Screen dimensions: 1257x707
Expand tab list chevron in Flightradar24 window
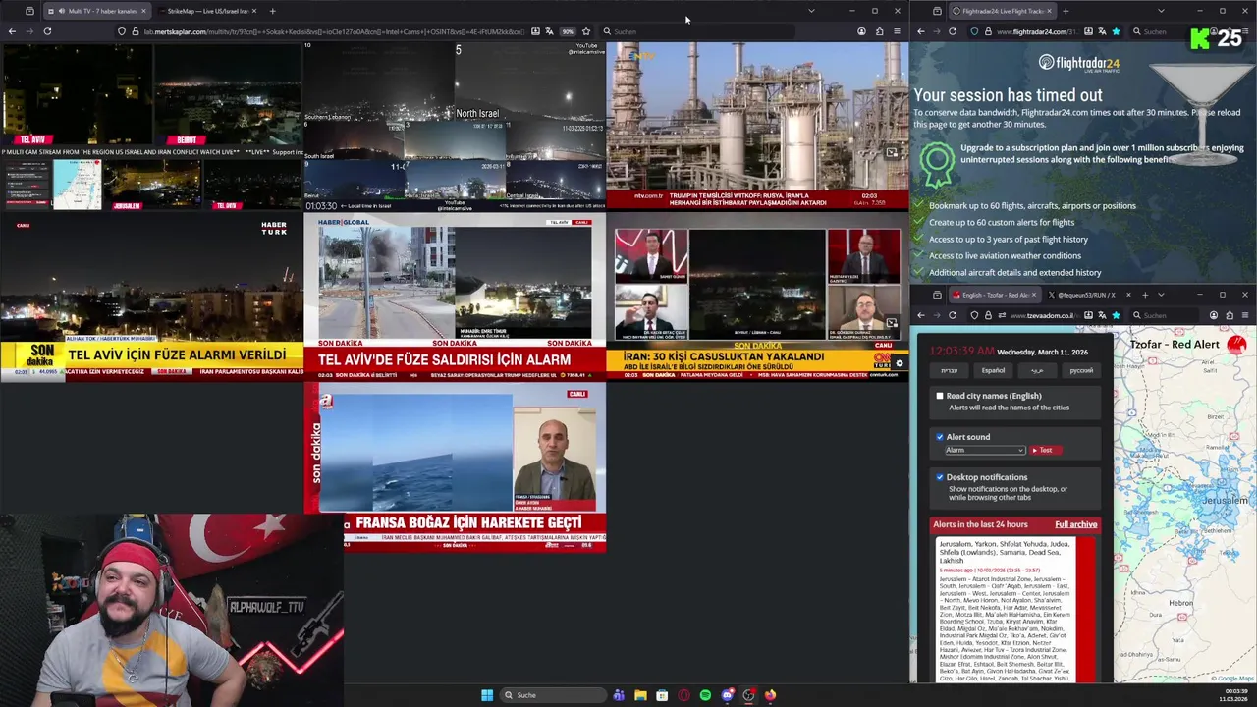click(x=1161, y=11)
